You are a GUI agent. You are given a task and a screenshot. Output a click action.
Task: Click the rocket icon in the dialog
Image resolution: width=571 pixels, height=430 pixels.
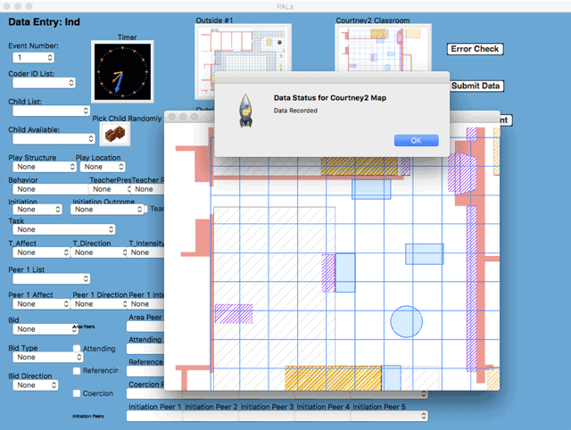coord(244,110)
